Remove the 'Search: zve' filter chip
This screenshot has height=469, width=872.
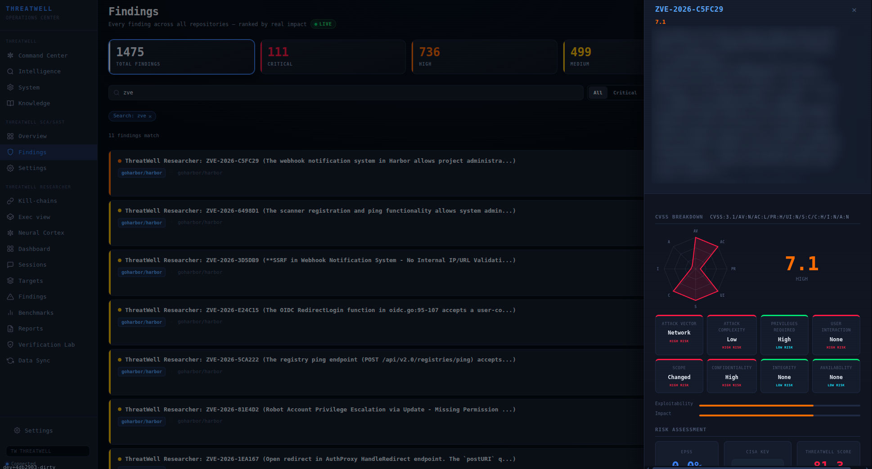(x=150, y=116)
